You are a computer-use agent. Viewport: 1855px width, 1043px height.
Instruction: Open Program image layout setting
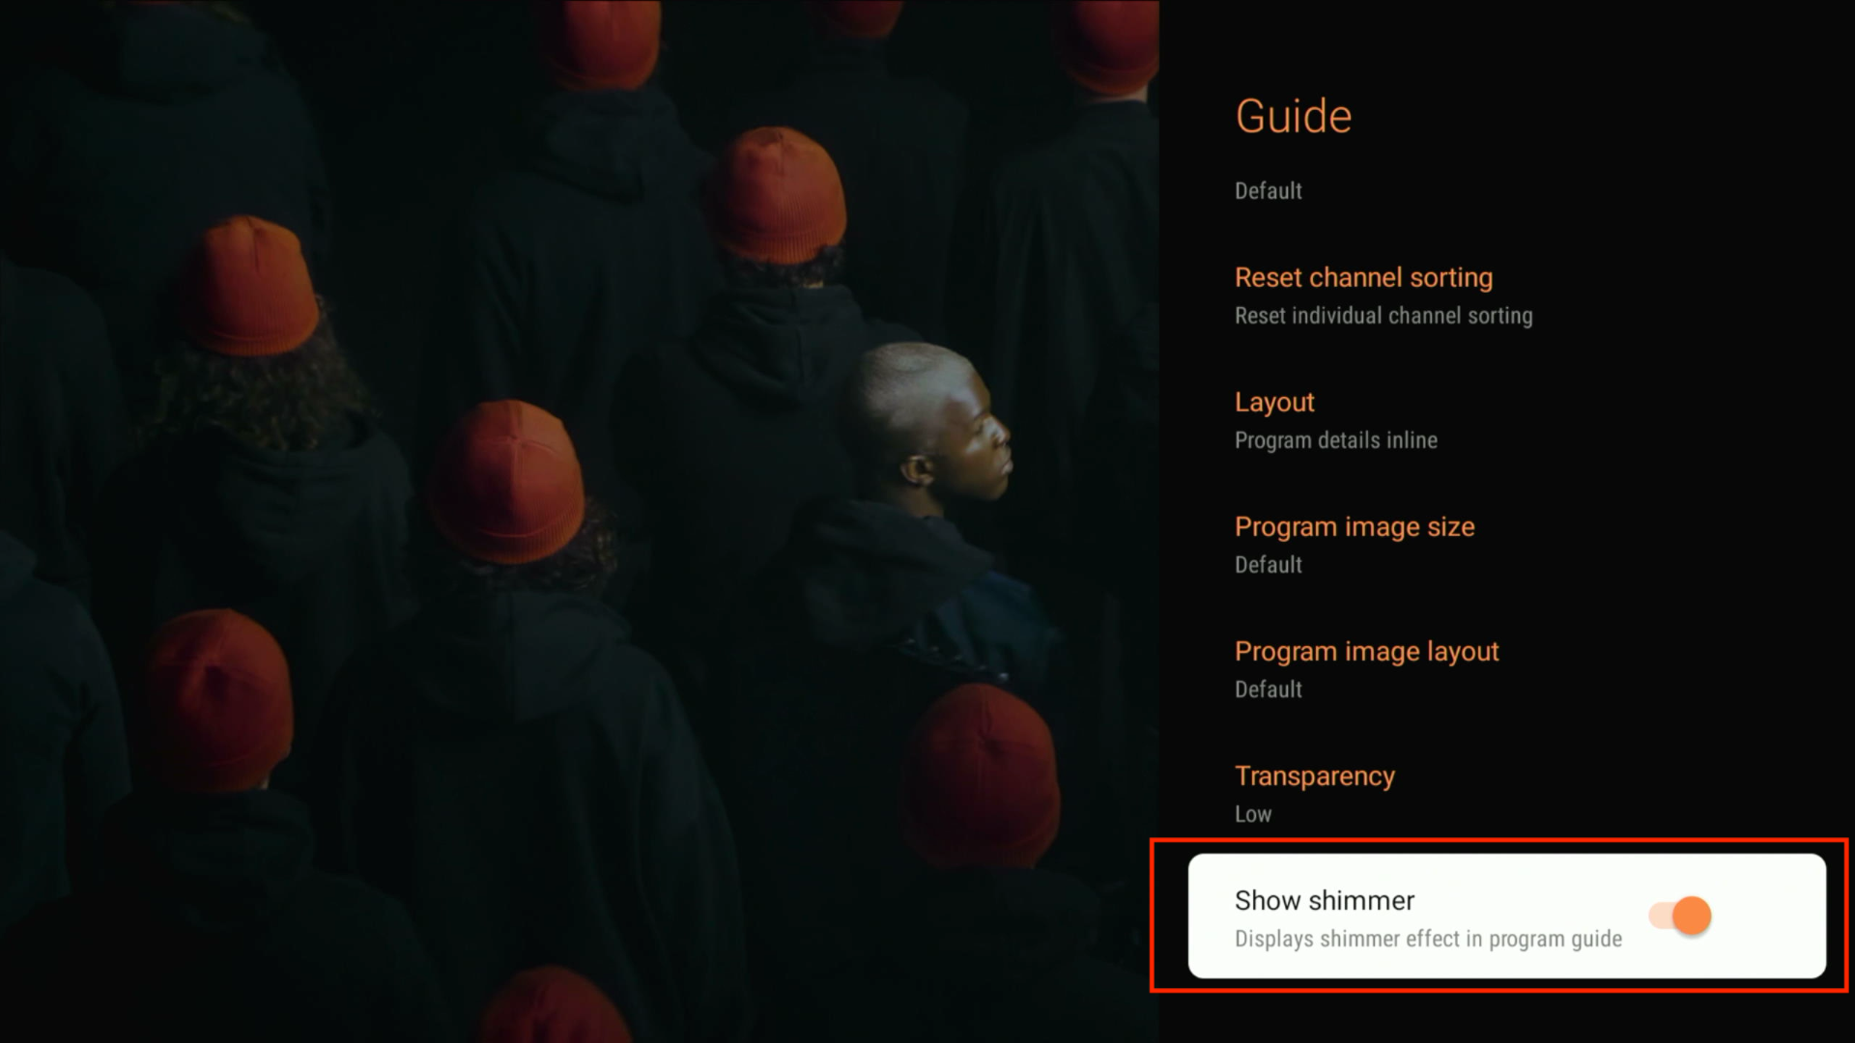pyautogui.click(x=1366, y=651)
